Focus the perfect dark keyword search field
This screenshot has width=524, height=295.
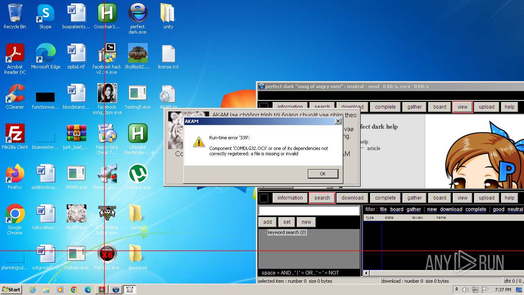309,211
